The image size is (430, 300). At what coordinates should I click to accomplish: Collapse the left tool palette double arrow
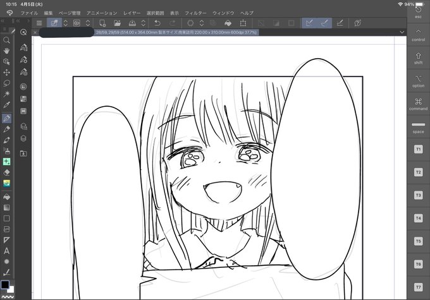pyautogui.click(x=3, y=21)
